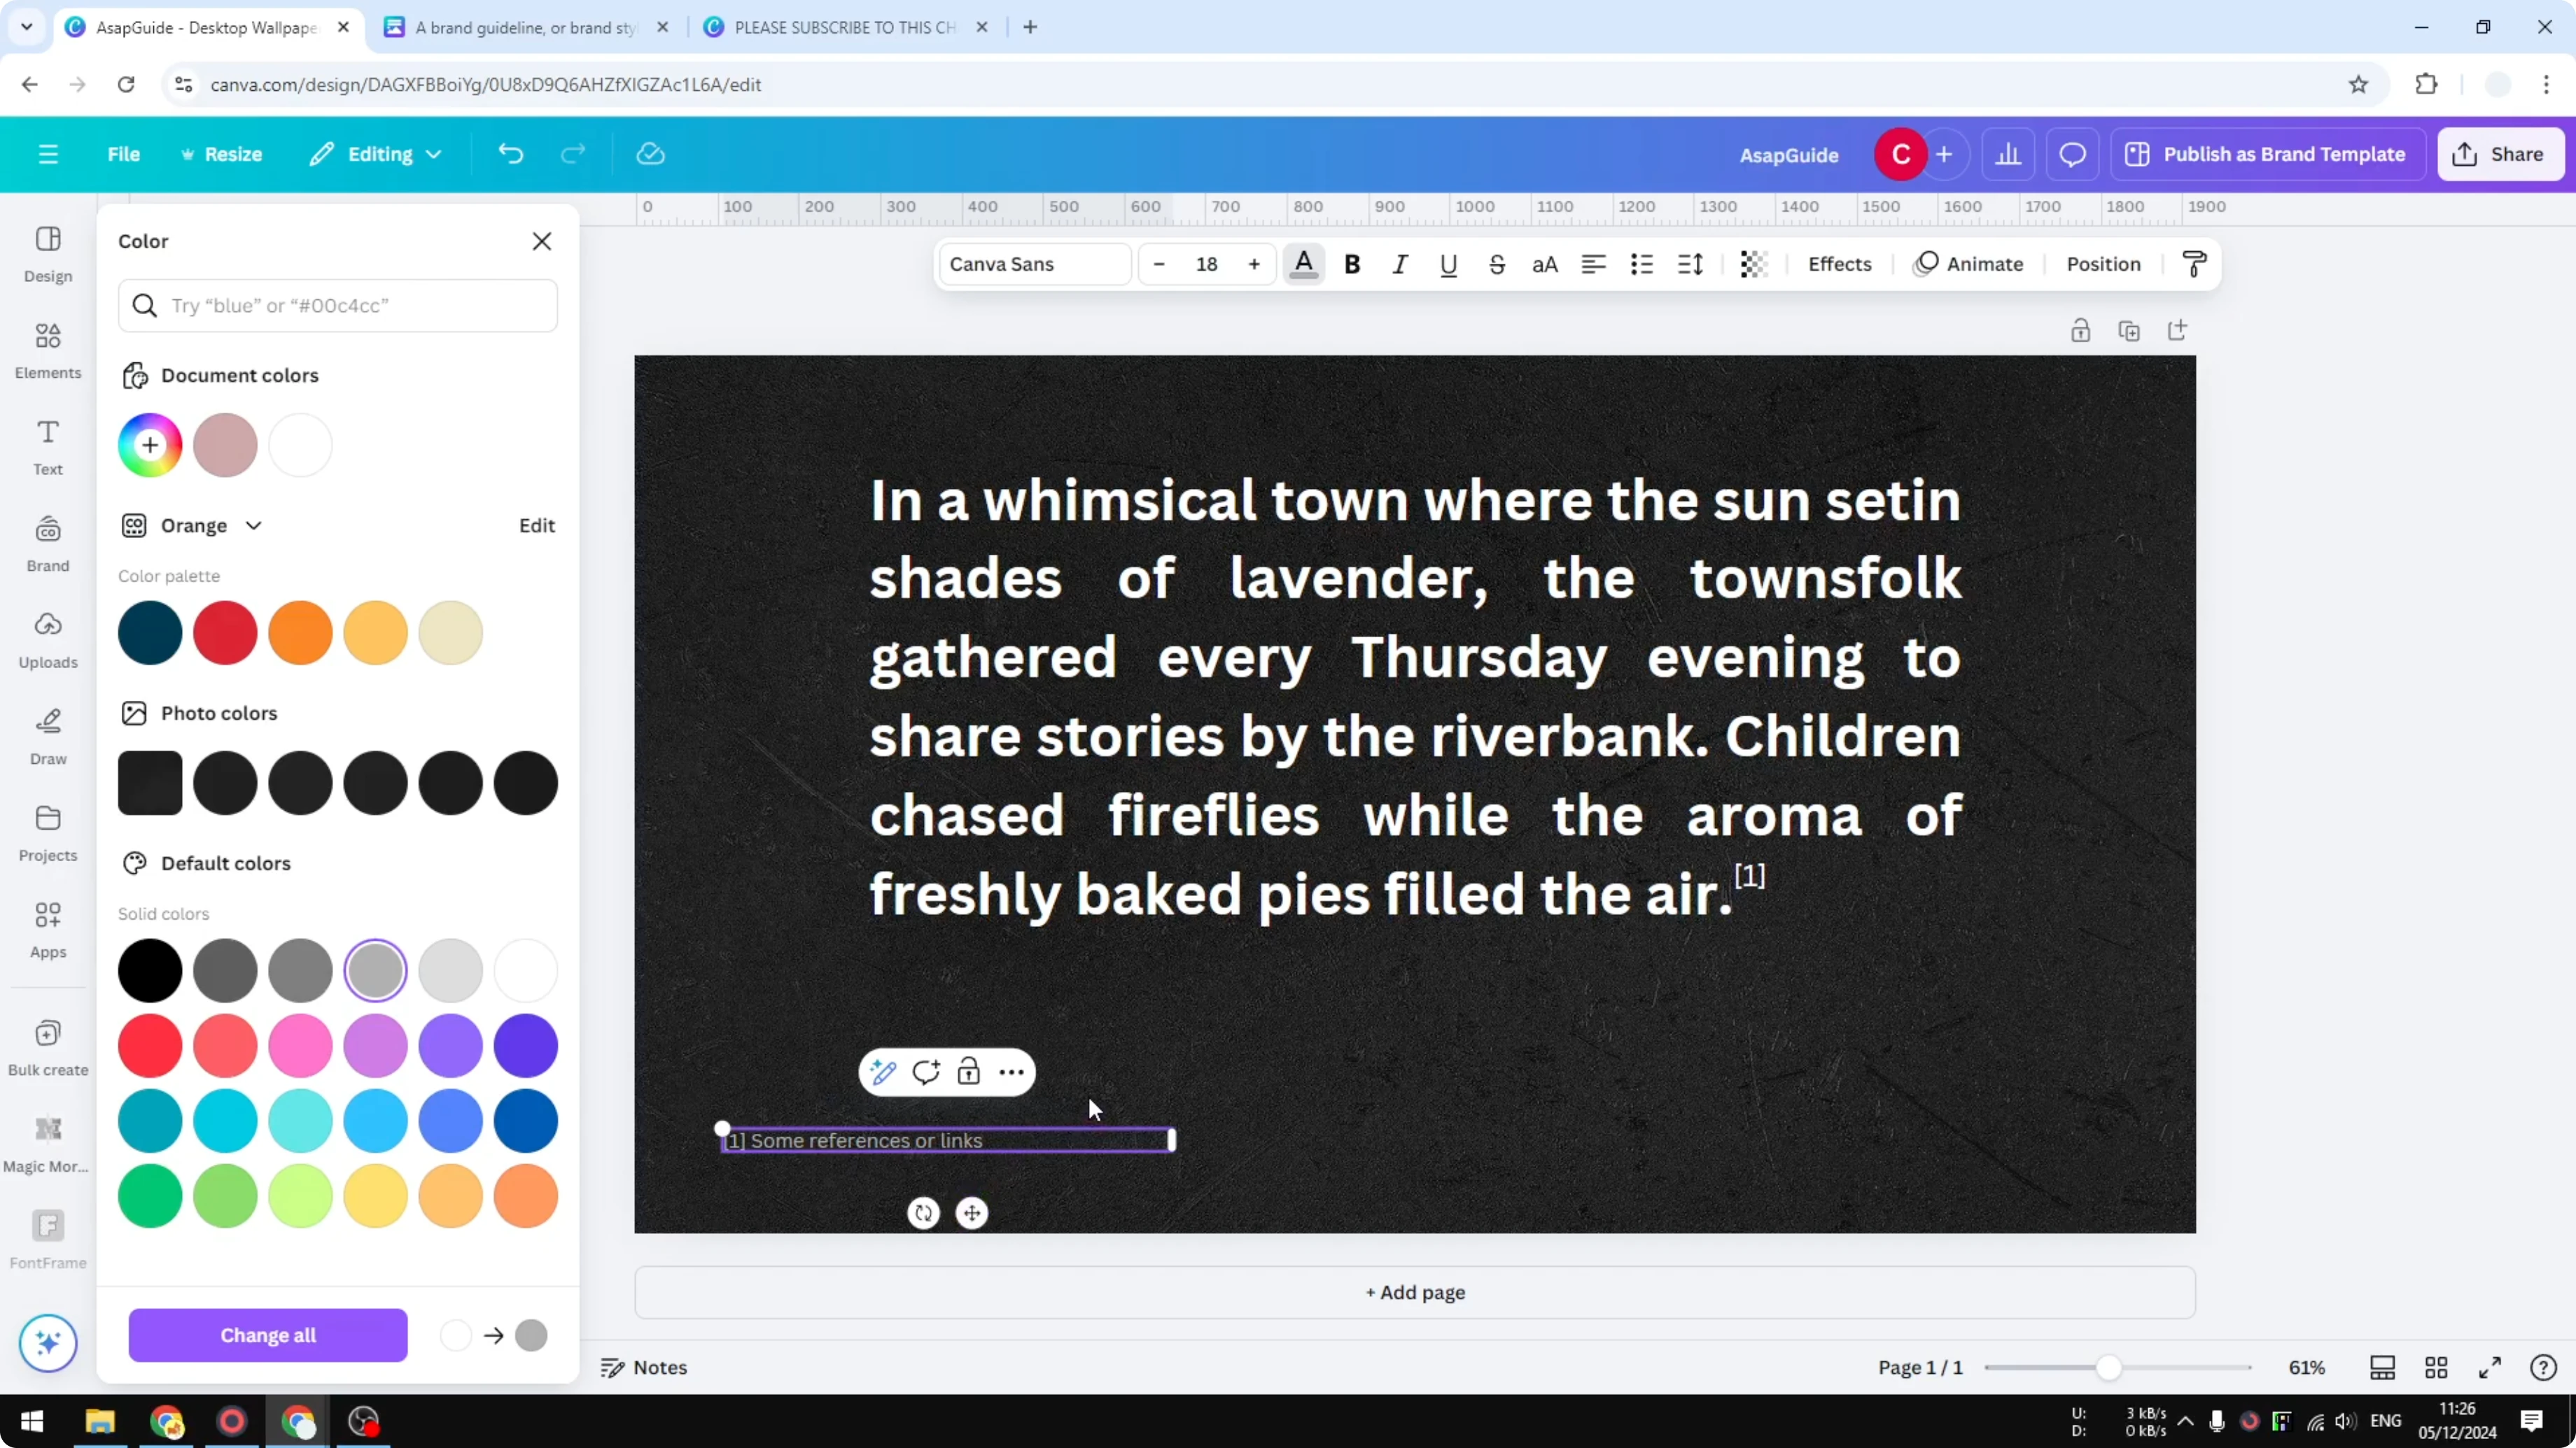This screenshot has width=2576, height=1448.
Task: Open the File menu
Action: (x=124, y=153)
